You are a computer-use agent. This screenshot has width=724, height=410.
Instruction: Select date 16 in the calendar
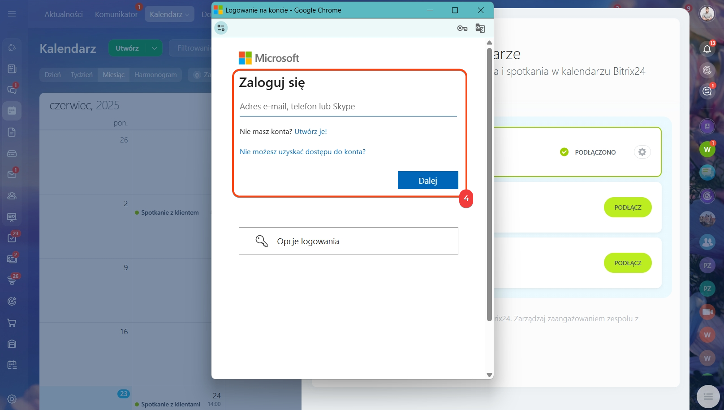click(x=124, y=332)
